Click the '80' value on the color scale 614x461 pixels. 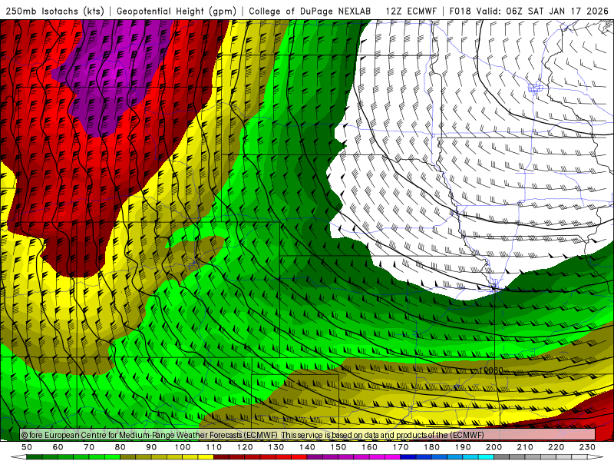[x=120, y=447]
